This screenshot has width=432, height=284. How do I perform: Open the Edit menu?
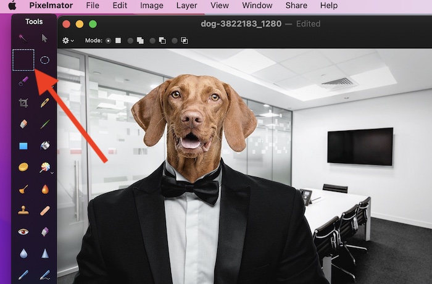120,5
